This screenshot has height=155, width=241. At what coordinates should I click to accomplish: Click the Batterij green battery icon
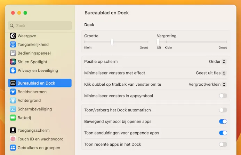pyautogui.click(x=13, y=118)
